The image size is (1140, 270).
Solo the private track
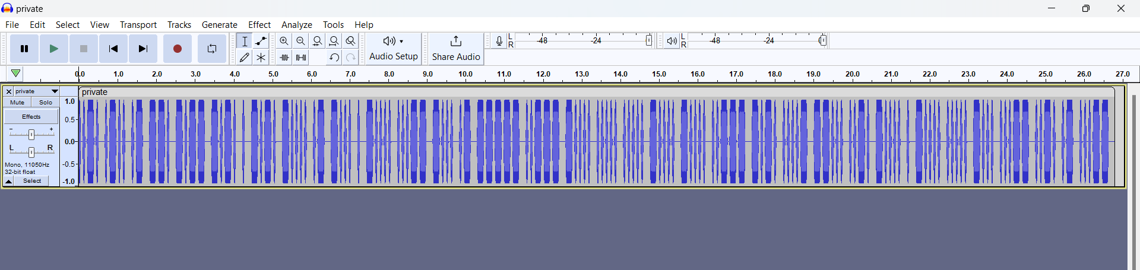click(46, 103)
